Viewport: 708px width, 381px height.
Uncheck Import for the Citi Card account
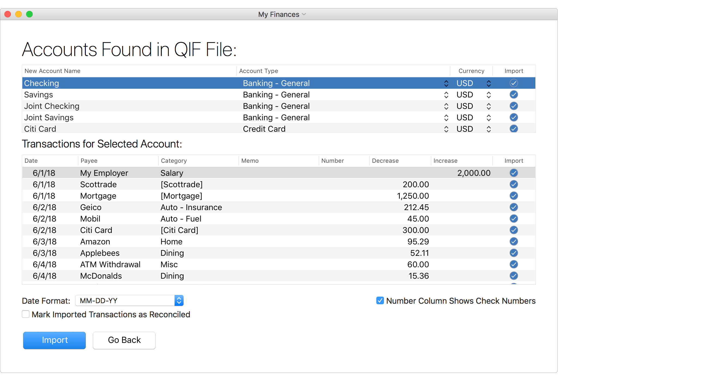[x=514, y=128]
